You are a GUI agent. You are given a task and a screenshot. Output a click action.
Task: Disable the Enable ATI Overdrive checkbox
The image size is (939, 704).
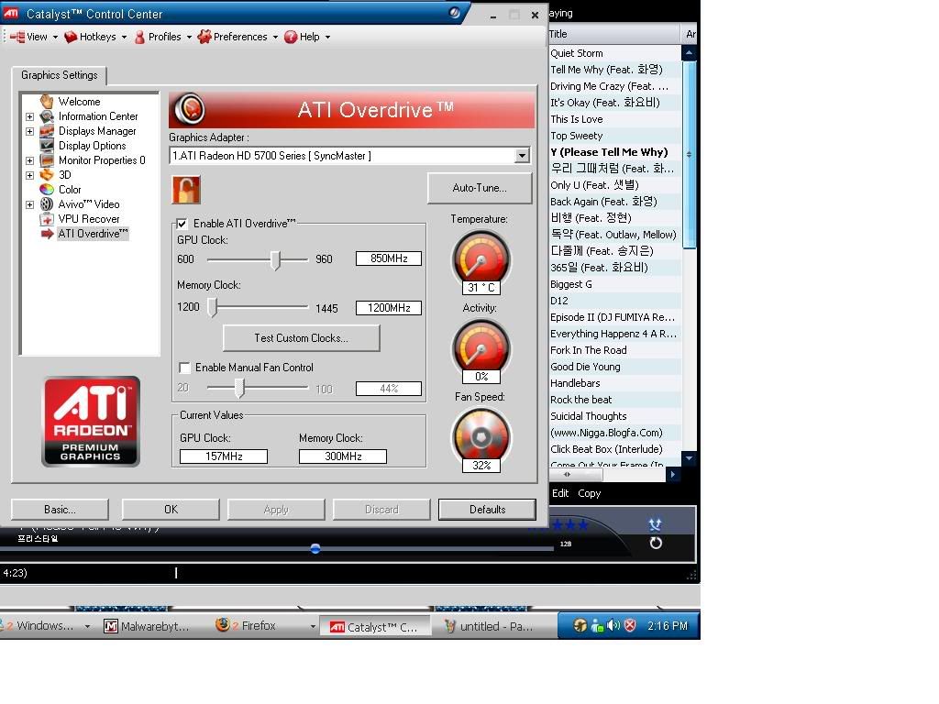[x=182, y=224]
